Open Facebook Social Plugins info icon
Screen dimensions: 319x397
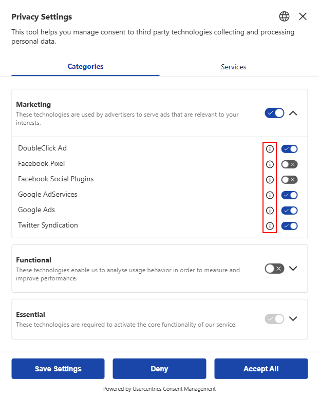pyautogui.click(x=270, y=180)
